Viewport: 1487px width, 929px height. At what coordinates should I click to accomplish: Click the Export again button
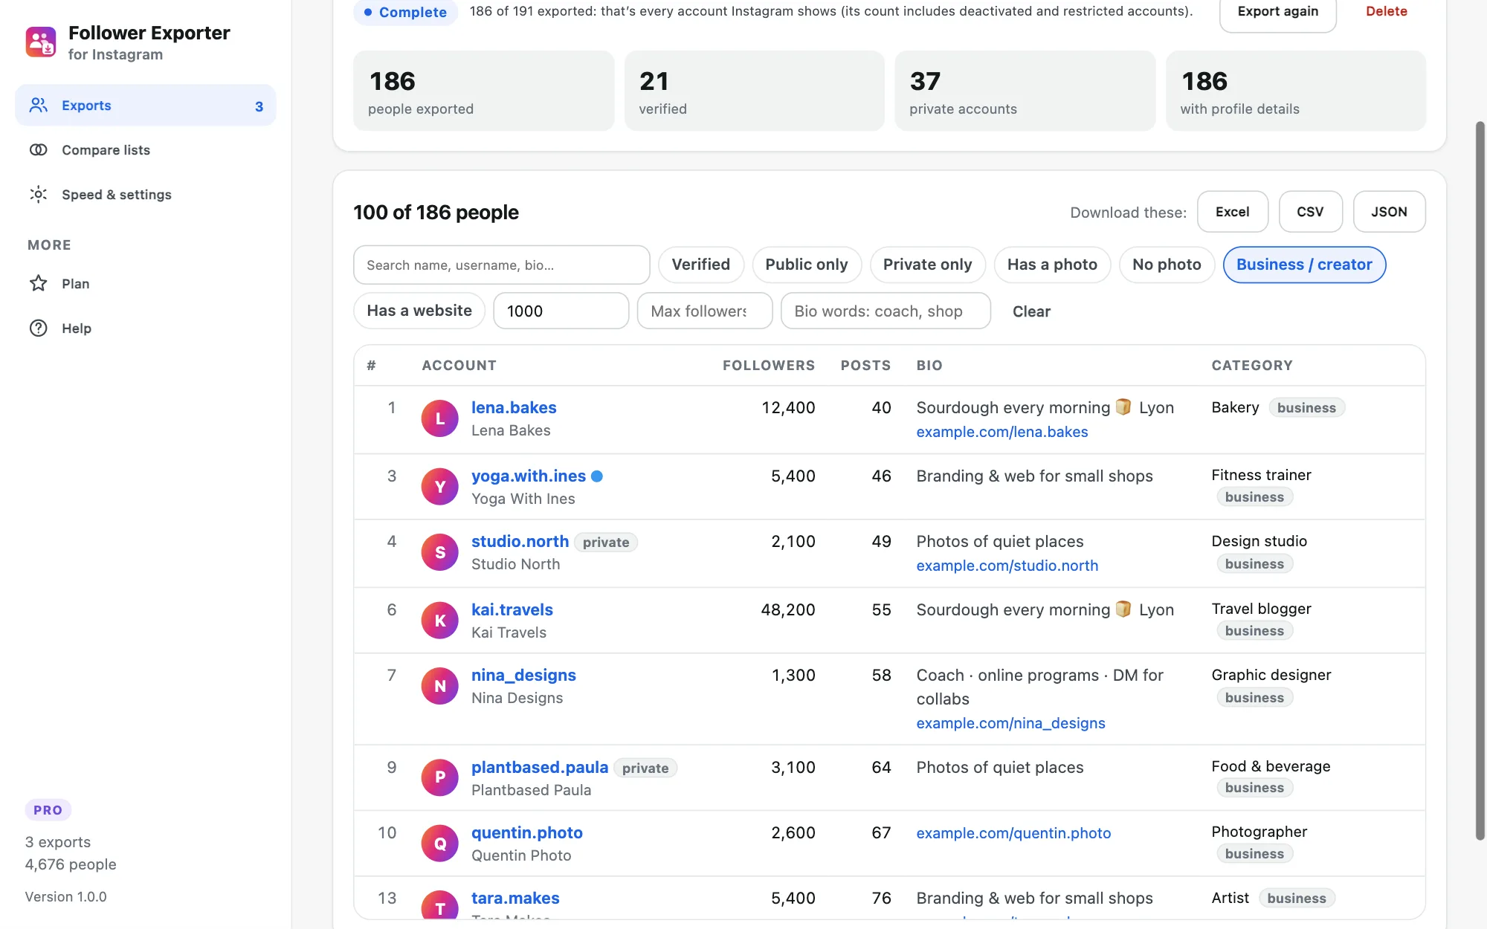point(1278,12)
